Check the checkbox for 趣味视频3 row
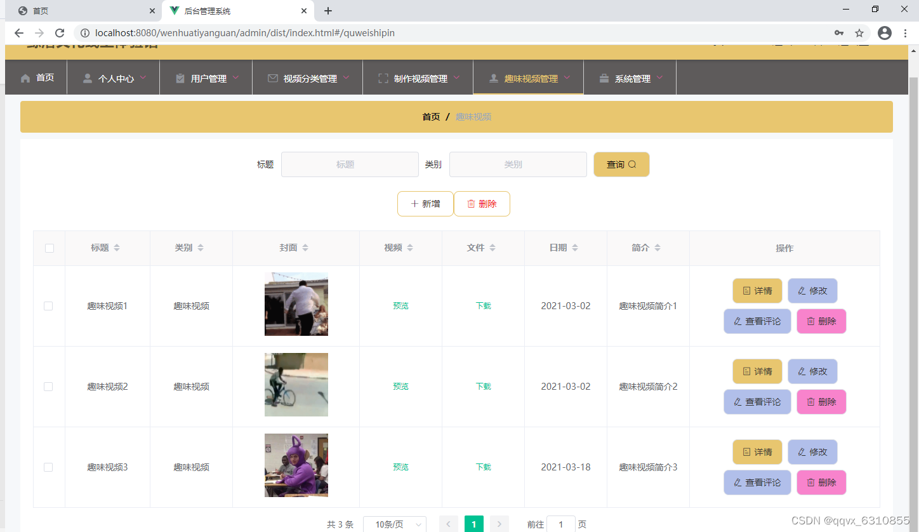Screen dimensions: 919x532 click(48, 467)
